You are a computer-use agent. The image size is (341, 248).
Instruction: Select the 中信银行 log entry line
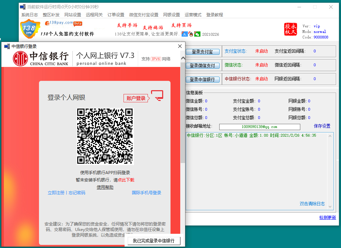(x=251, y=136)
